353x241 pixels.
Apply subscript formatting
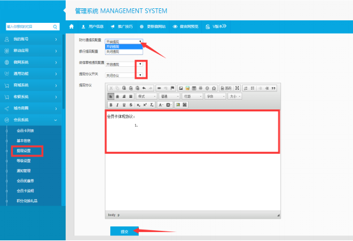[x=138, y=105]
